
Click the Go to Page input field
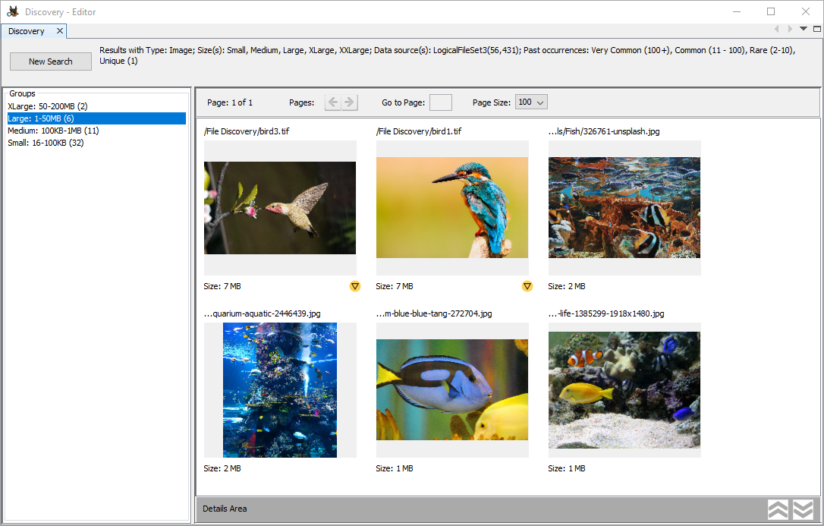tap(440, 102)
